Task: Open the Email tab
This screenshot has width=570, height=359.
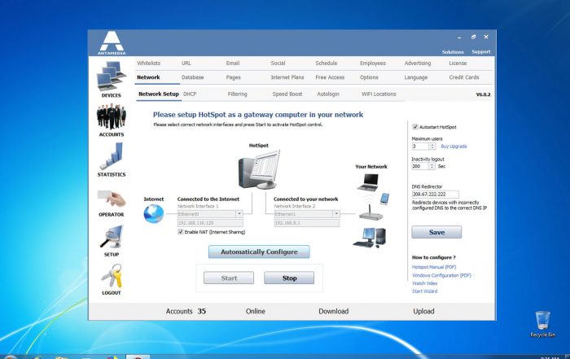Action: click(233, 63)
